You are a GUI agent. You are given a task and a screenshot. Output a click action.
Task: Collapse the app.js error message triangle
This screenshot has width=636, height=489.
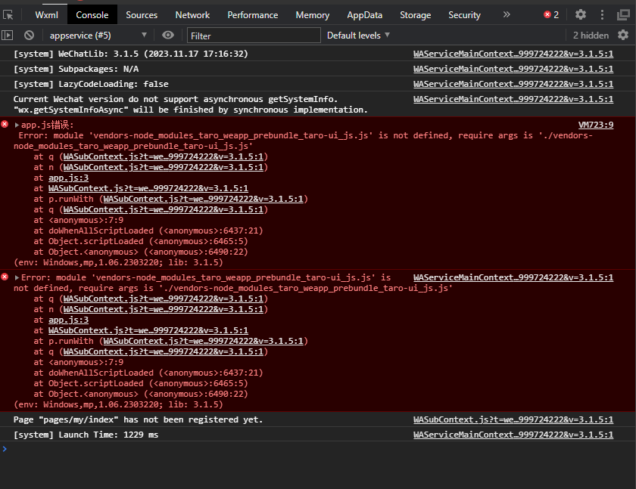(17, 125)
